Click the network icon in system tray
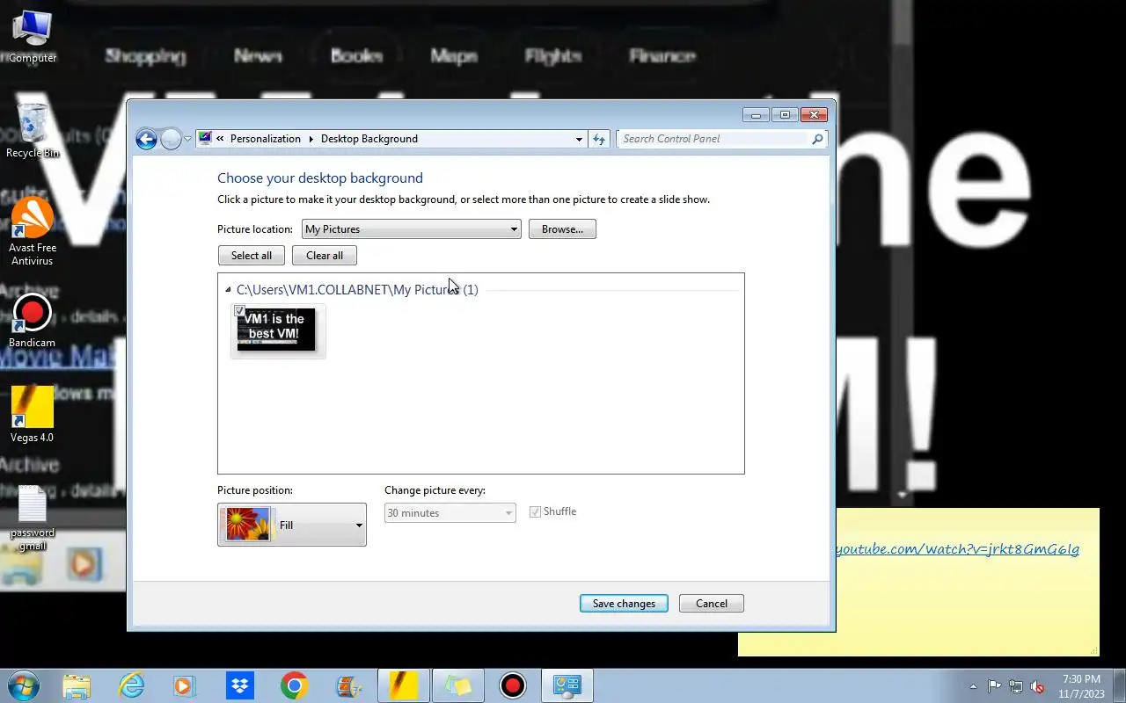This screenshot has width=1126, height=703. click(x=1016, y=686)
